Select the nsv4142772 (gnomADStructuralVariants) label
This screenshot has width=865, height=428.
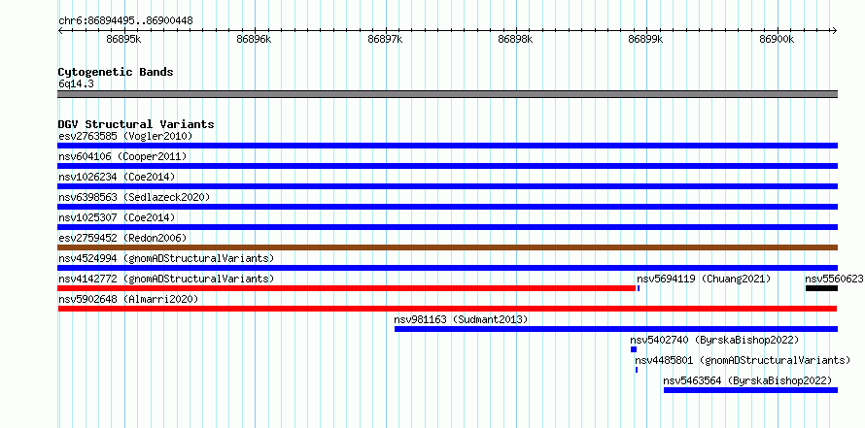pyautogui.click(x=166, y=279)
